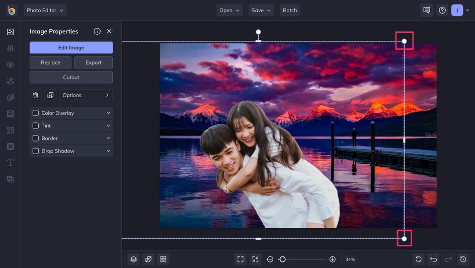Click the Edit Image button
This screenshot has width=475, height=268.
pos(71,48)
